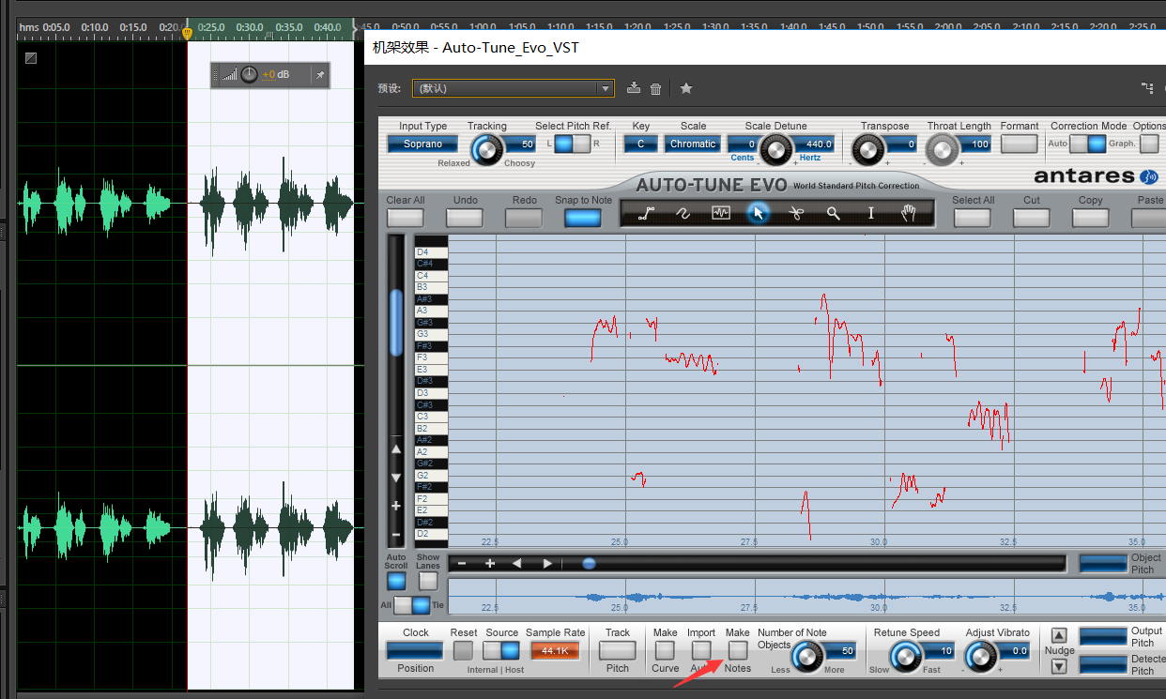
Task: Click the Adjust Vibrato knob
Action: [x=980, y=655]
